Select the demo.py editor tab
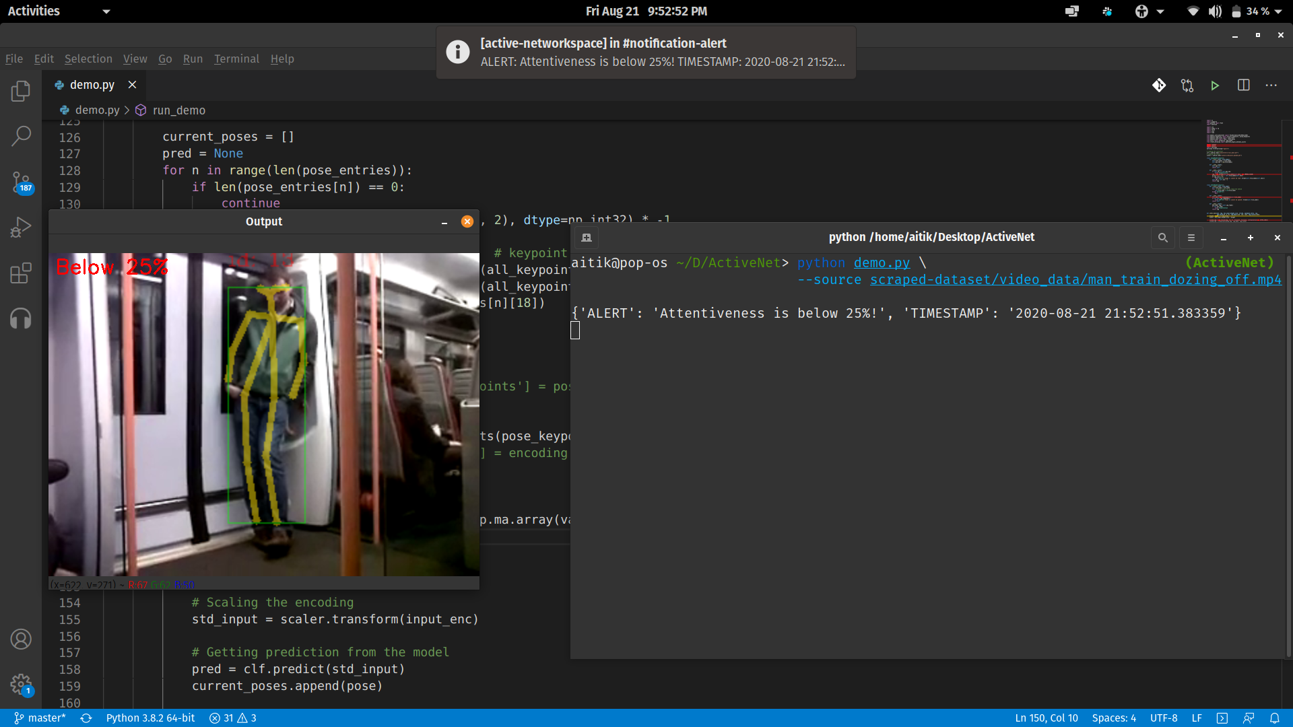Screen dimensions: 1293x727 [92, 85]
